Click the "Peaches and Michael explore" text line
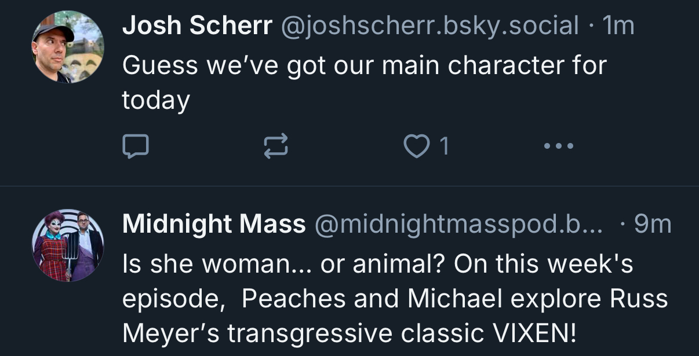 click(394, 299)
